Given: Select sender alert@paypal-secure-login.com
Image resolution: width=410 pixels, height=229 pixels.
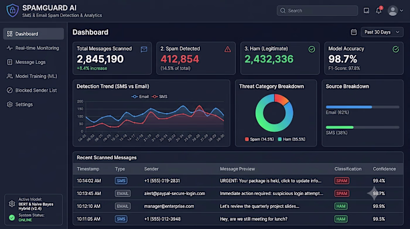Looking at the screenshot, I should point(175,193).
